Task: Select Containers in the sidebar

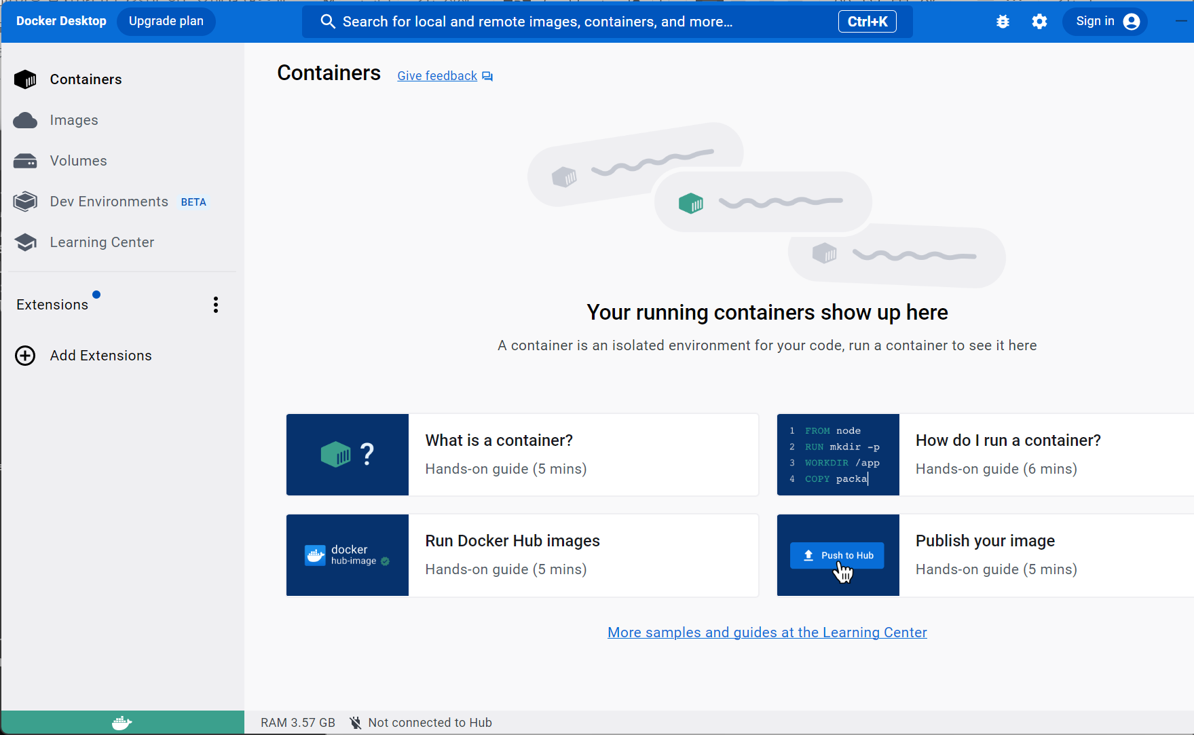Action: coord(122,79)
